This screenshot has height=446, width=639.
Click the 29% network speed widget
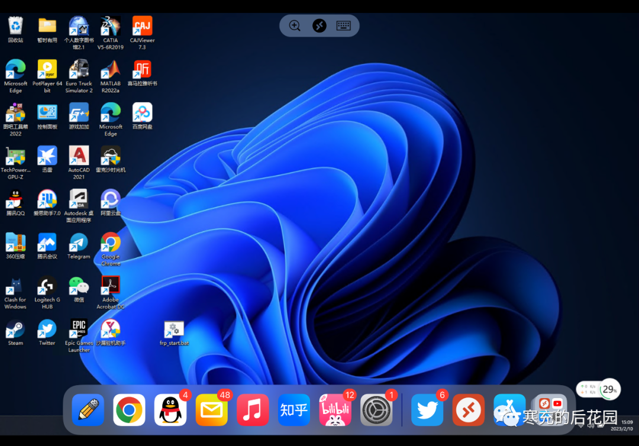coord(598,389)
